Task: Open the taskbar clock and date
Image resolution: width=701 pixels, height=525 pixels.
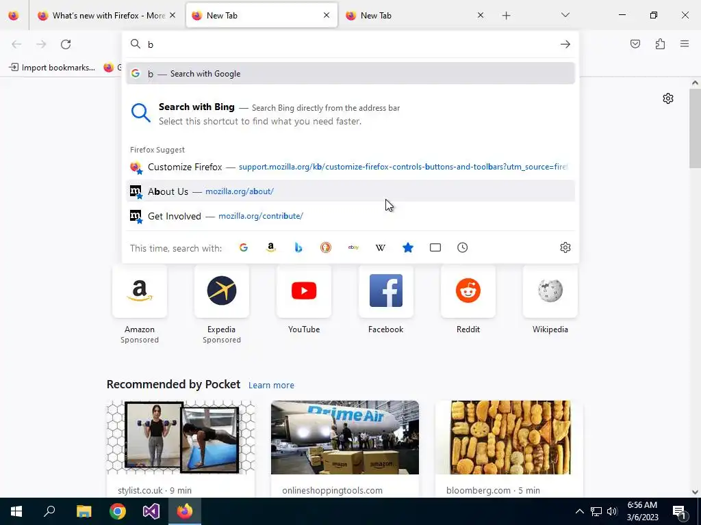Action: 642,511
